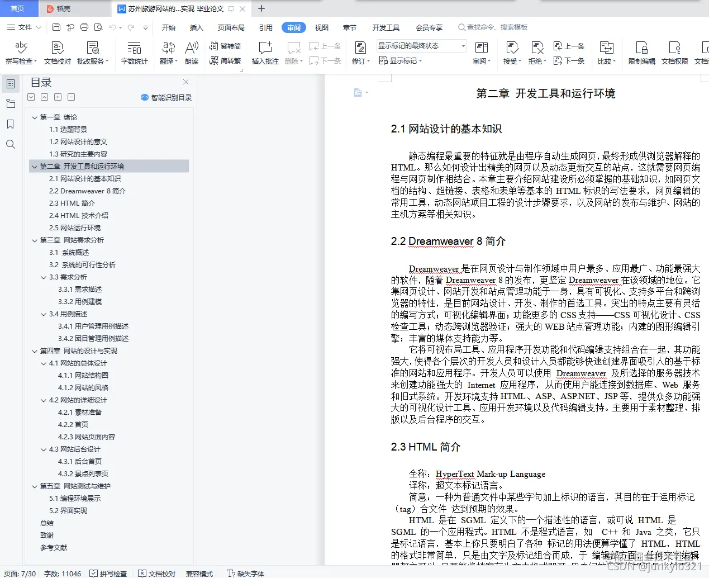
Task: Enable 限制编辑 restricted editing
Action: (641, 53)
